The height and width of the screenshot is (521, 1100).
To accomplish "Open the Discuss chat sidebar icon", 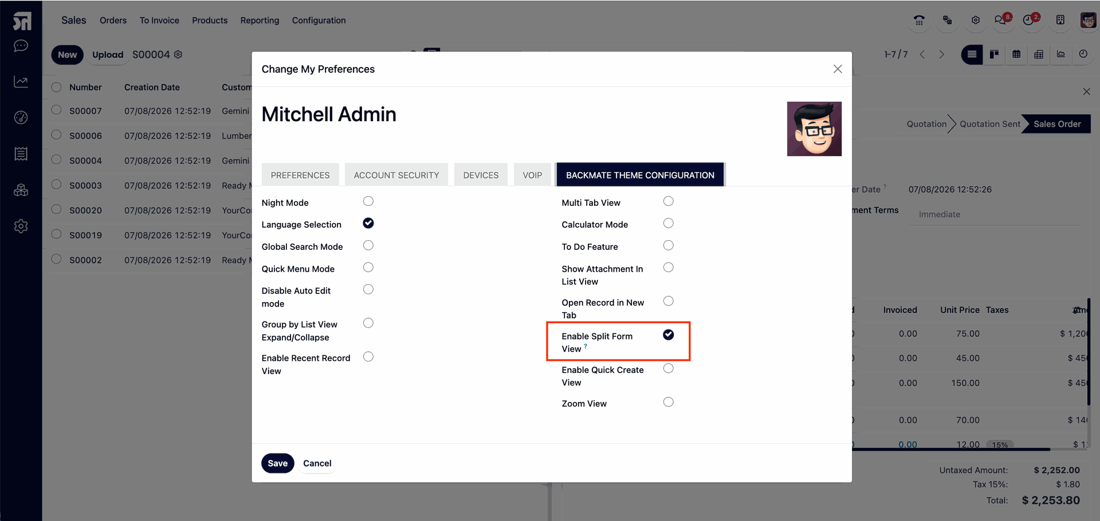I will tap(21, 46).
